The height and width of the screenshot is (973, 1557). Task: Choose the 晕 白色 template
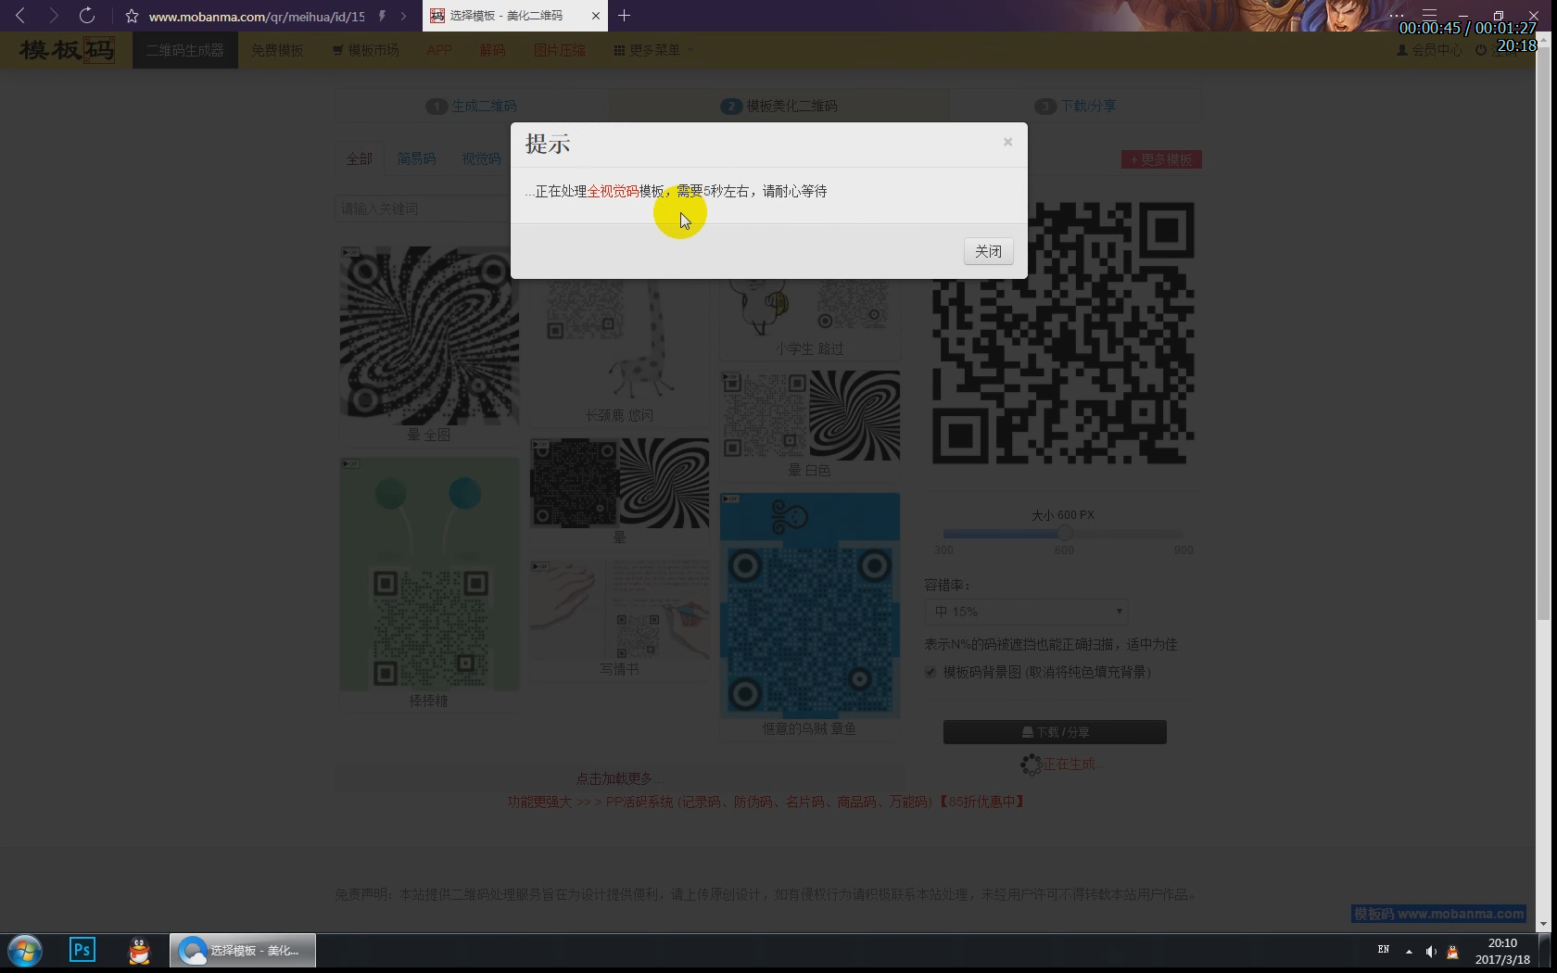point(809,415)
